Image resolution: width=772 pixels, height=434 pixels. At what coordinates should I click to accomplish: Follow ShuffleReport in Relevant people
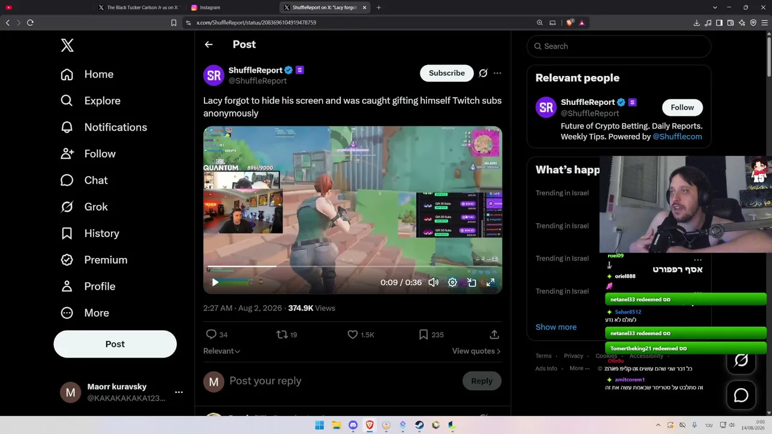682,107
